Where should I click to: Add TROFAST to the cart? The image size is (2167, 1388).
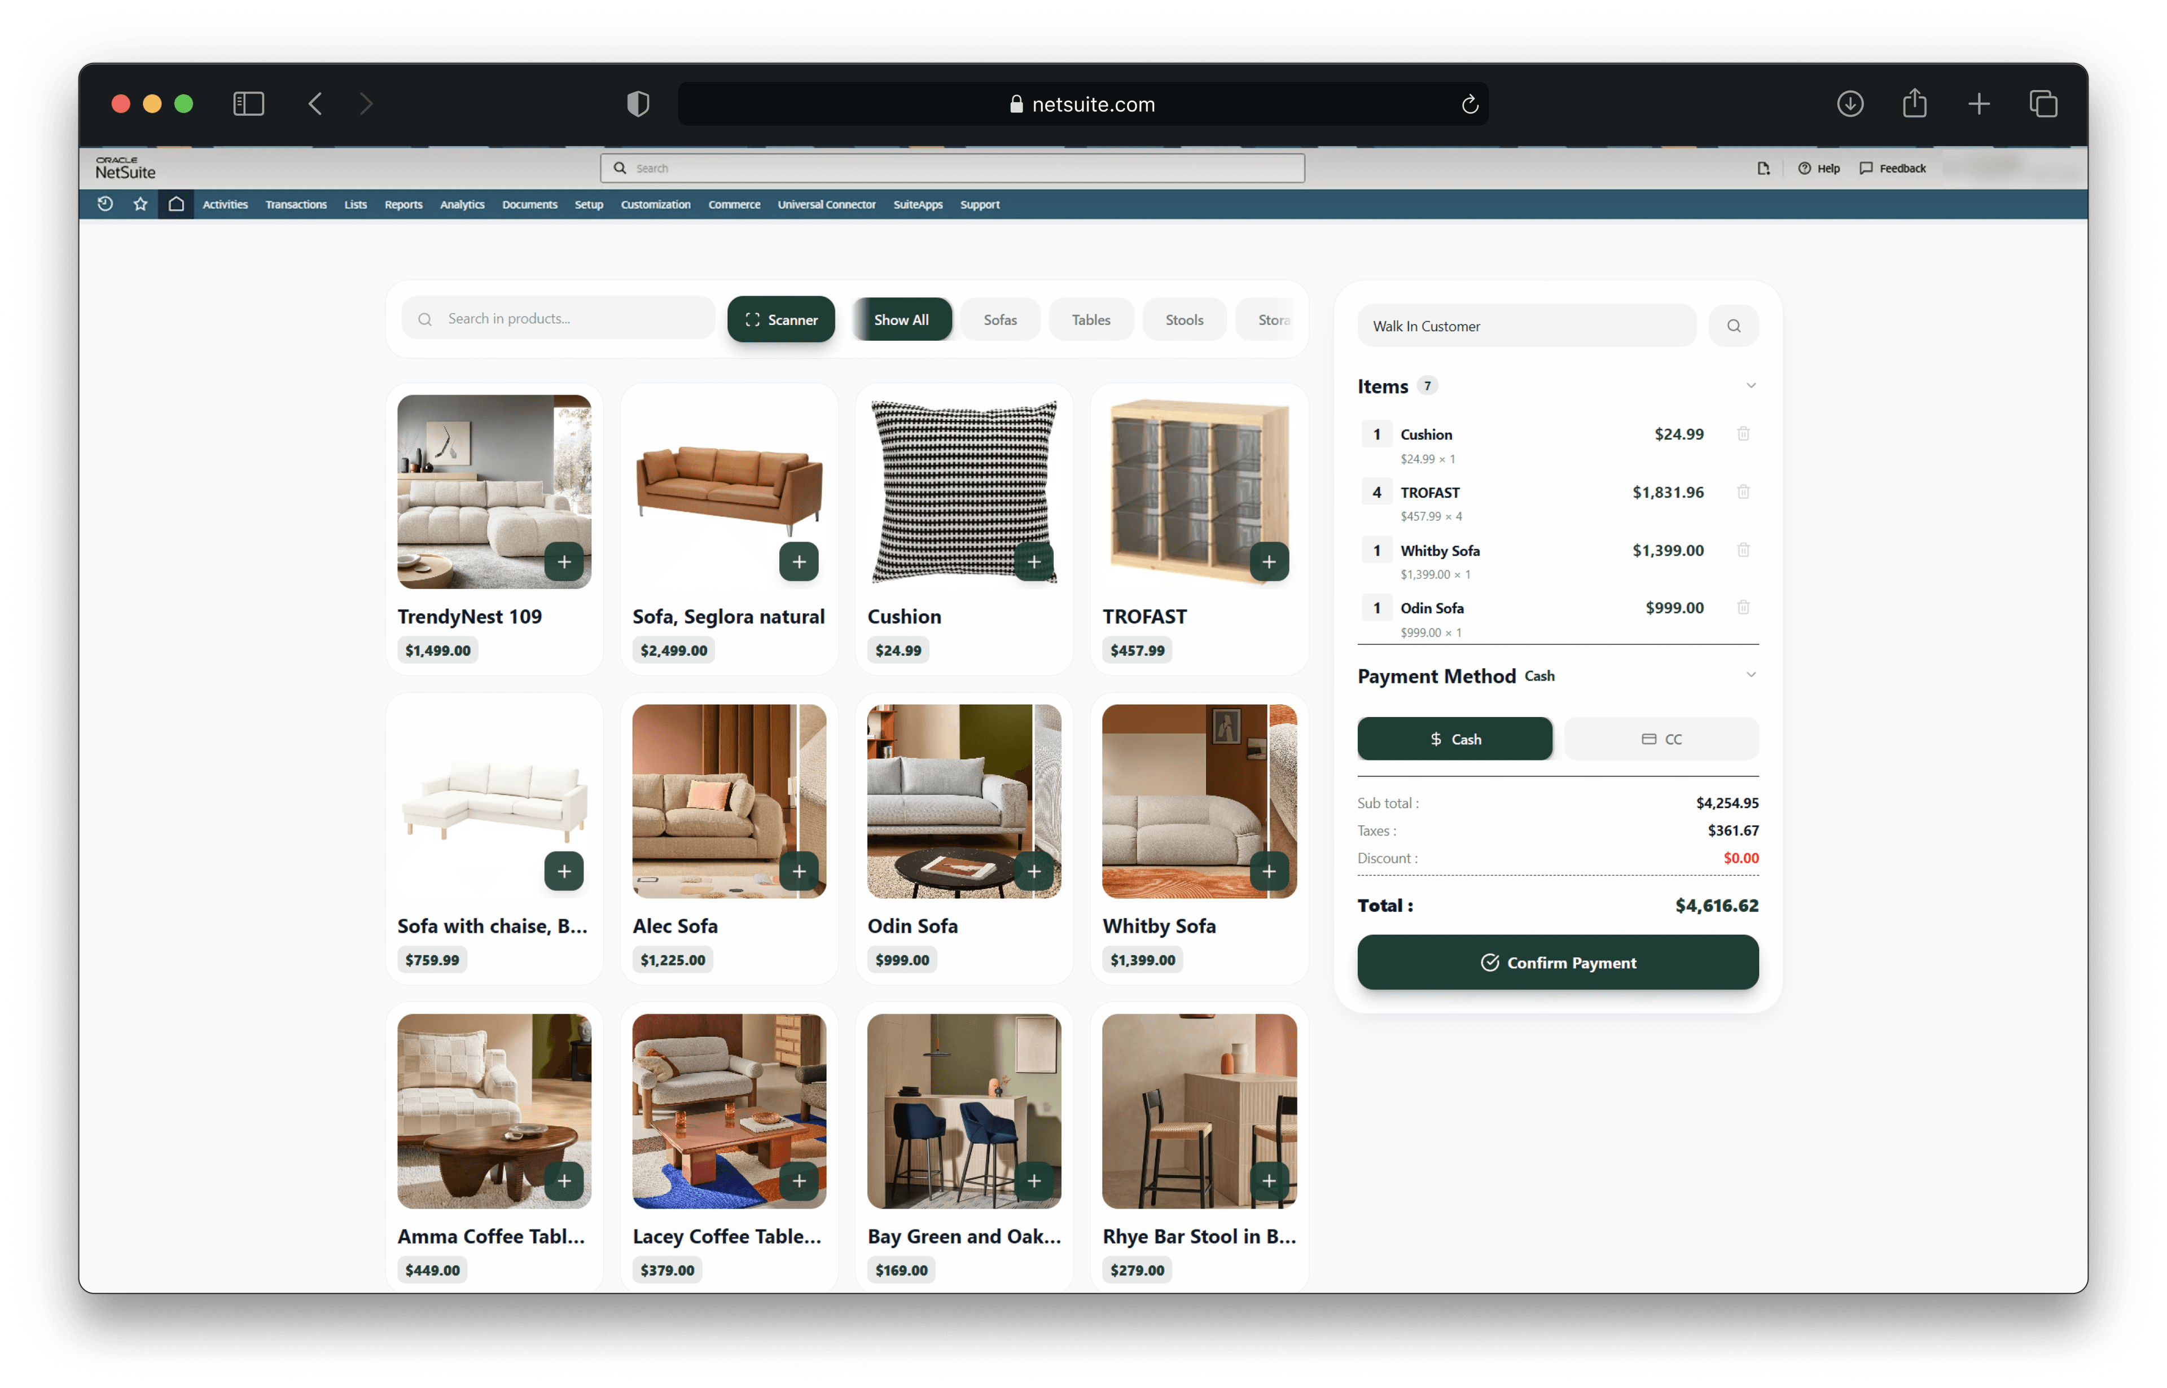1269,561
